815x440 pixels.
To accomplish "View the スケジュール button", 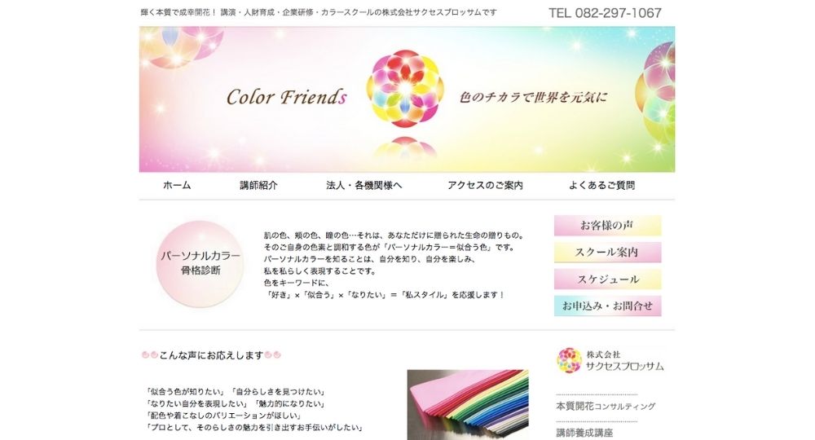I will [x=608, y=279].
